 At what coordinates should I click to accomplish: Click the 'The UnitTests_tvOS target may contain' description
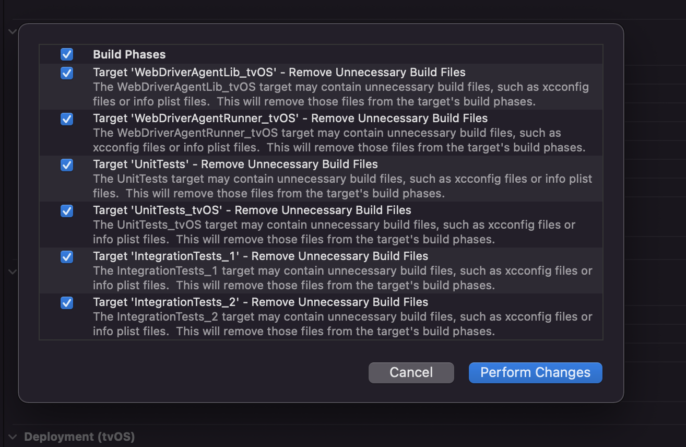coord(334,232)
